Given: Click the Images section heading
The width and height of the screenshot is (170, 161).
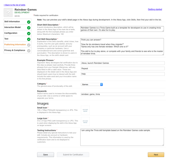Looking at the screenshot, I should coord(43,103).
